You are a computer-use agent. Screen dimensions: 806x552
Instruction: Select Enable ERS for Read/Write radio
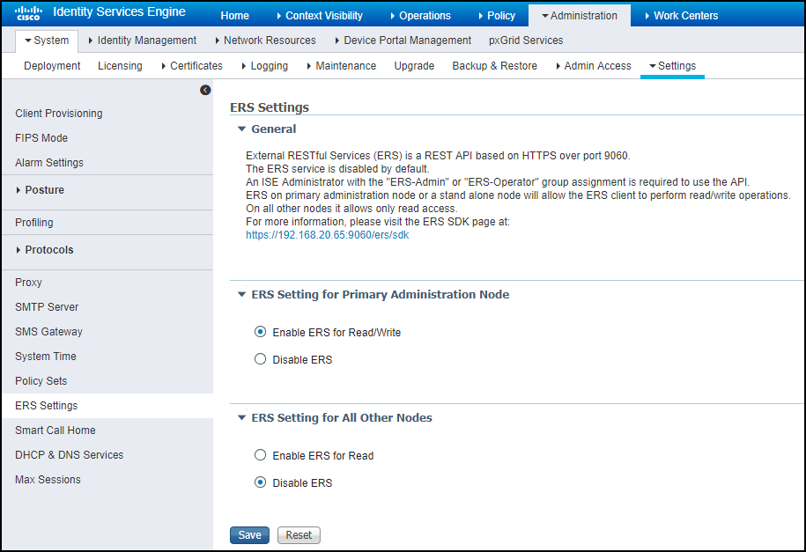coord(261,332)
